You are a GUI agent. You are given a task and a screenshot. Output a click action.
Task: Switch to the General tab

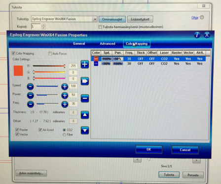pos(79,44)
